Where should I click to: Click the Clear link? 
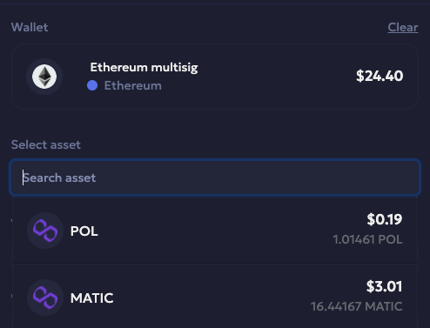point(403,27)
